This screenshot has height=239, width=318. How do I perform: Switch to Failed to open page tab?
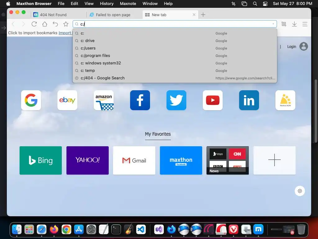coord(114,15)
